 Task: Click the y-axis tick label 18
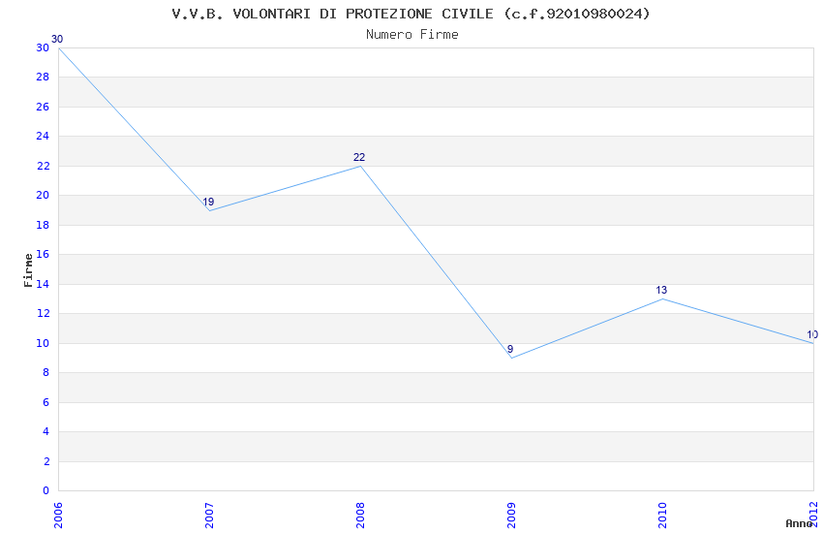[43, 225]
